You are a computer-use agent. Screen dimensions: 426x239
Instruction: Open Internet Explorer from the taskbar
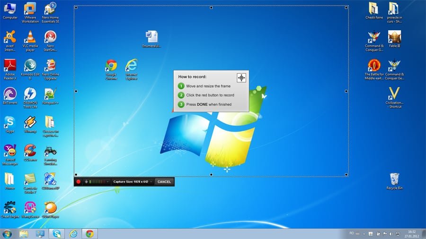pos(73,234)
